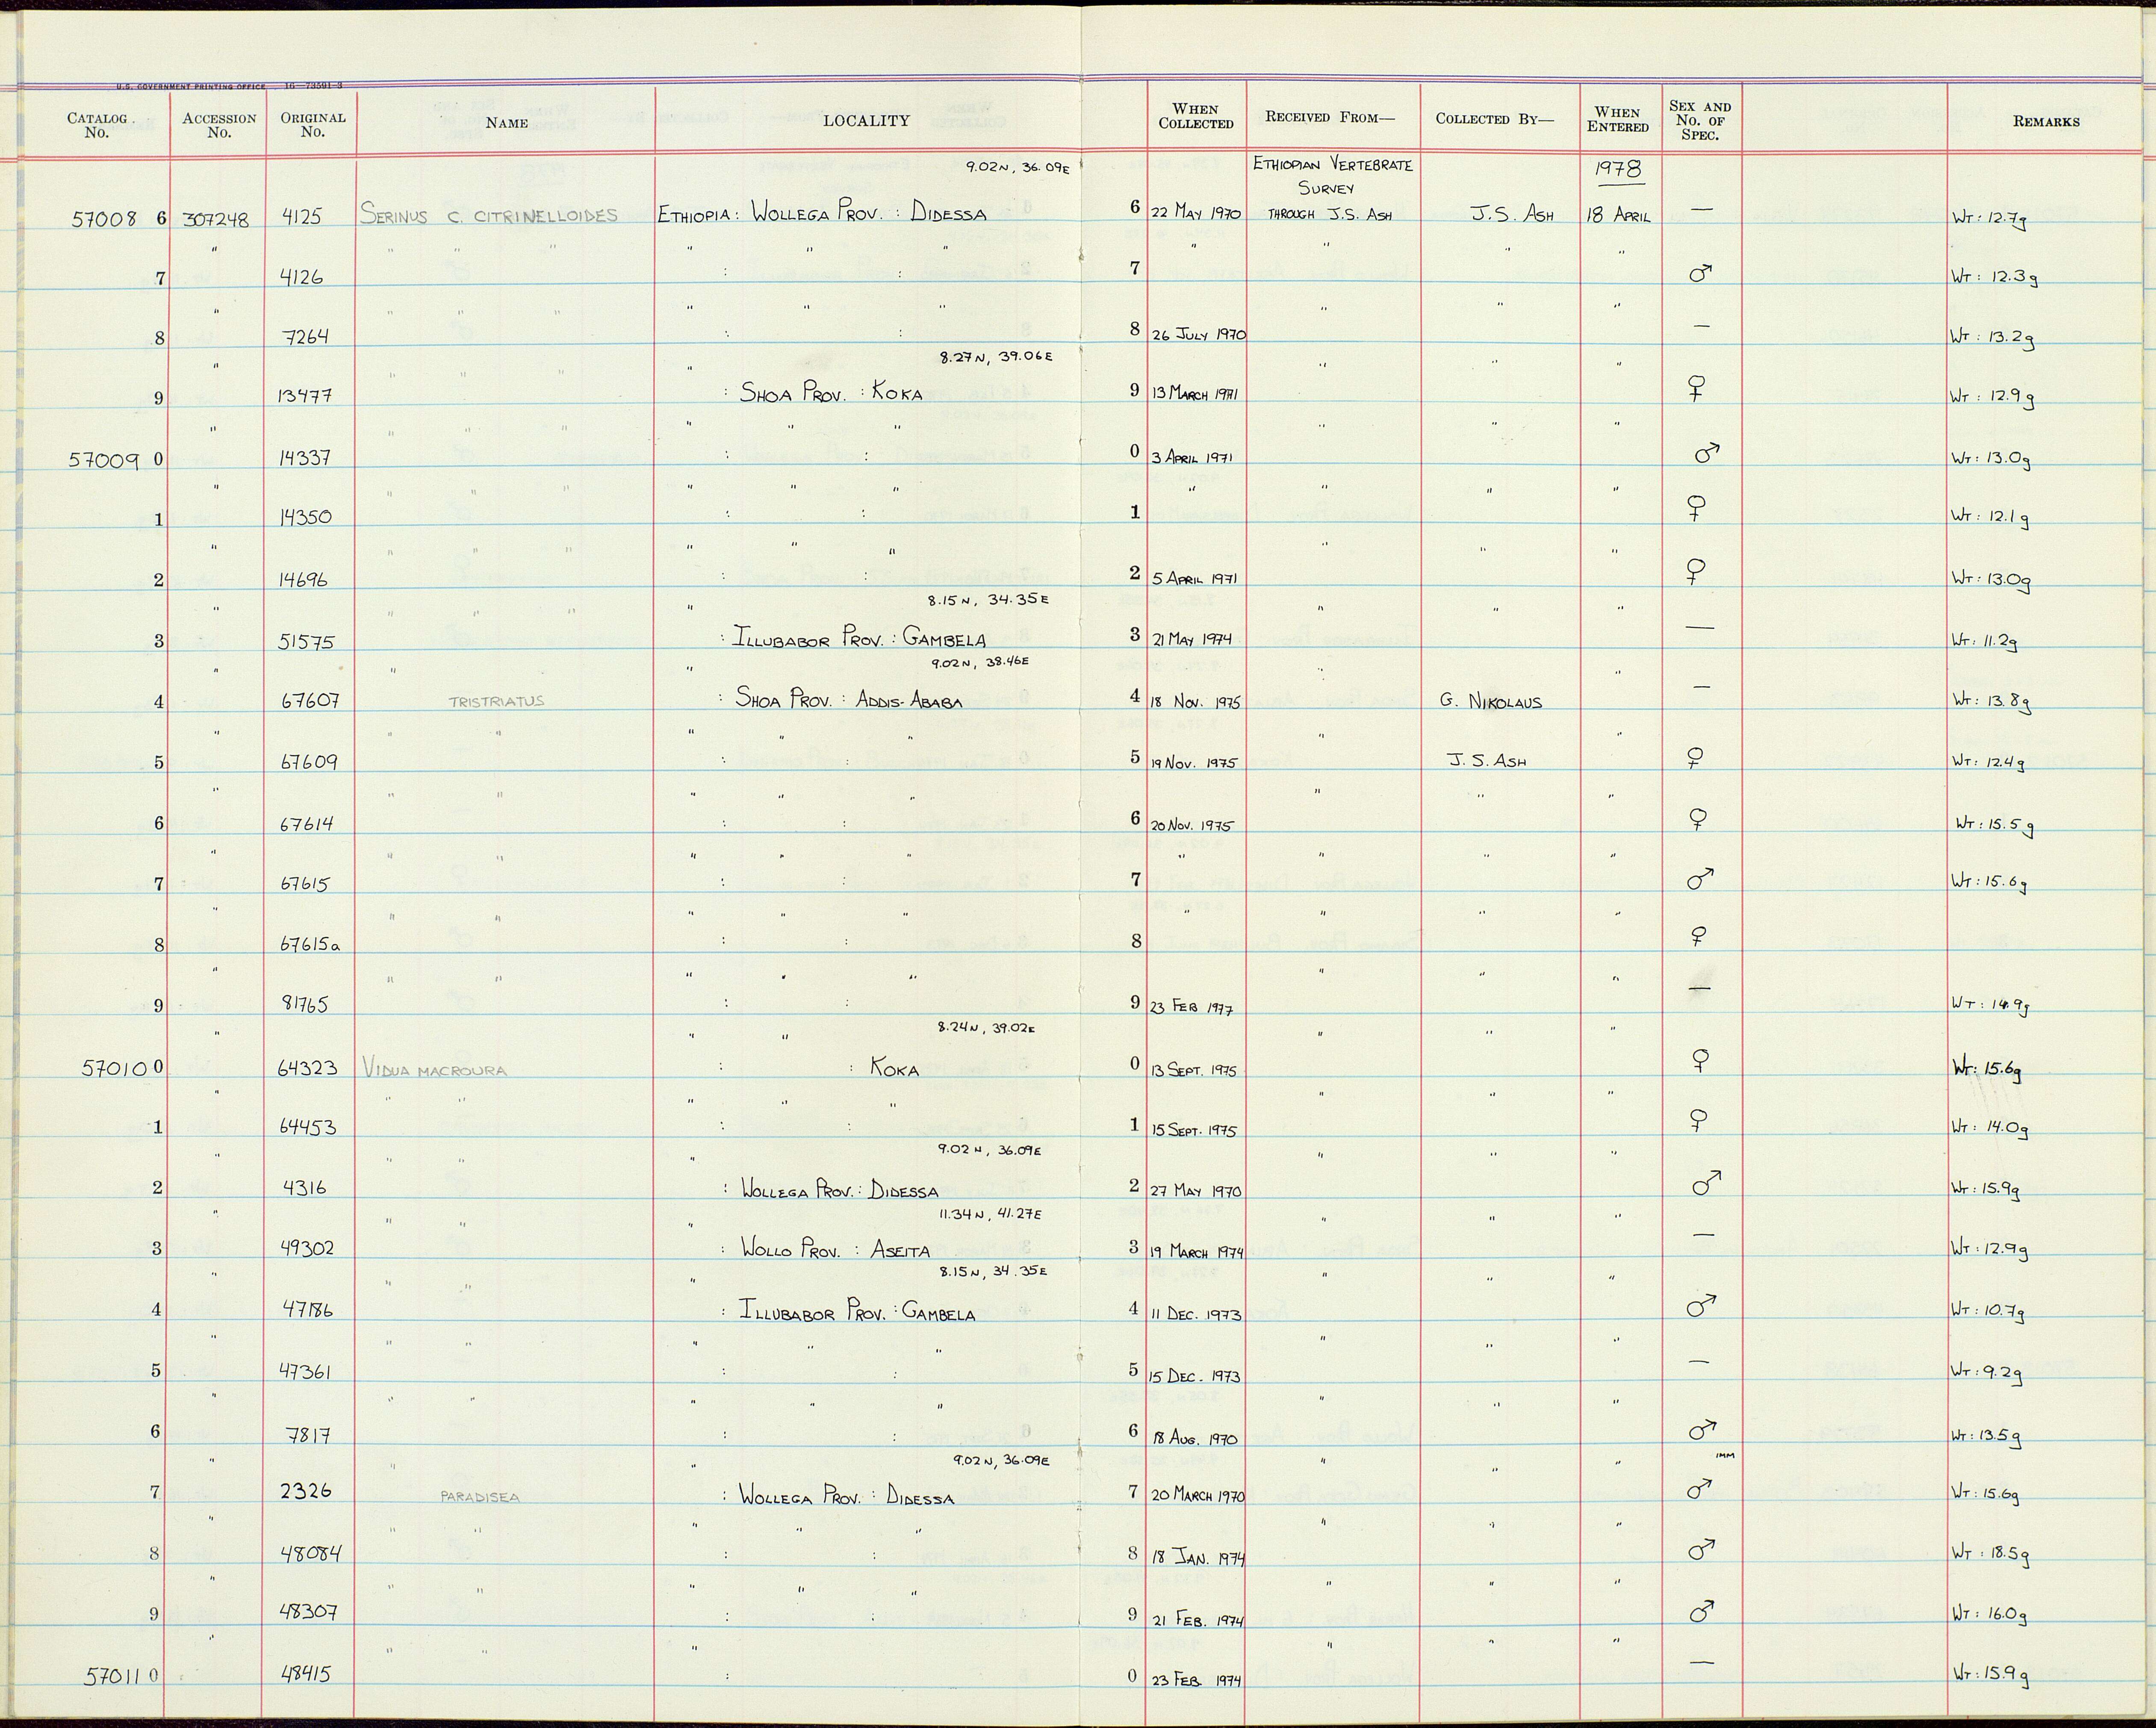
Task: Click original number 14696
Action: pos(304,580)
